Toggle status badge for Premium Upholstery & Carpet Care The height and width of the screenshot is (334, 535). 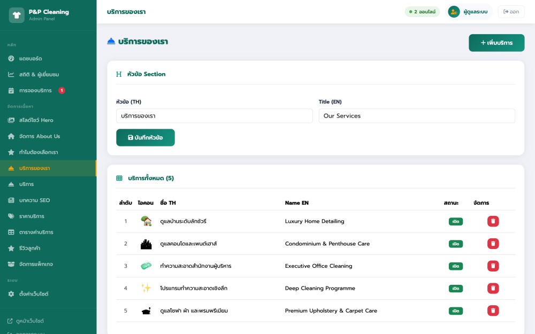pyautogui.click(x=455, y=311)
